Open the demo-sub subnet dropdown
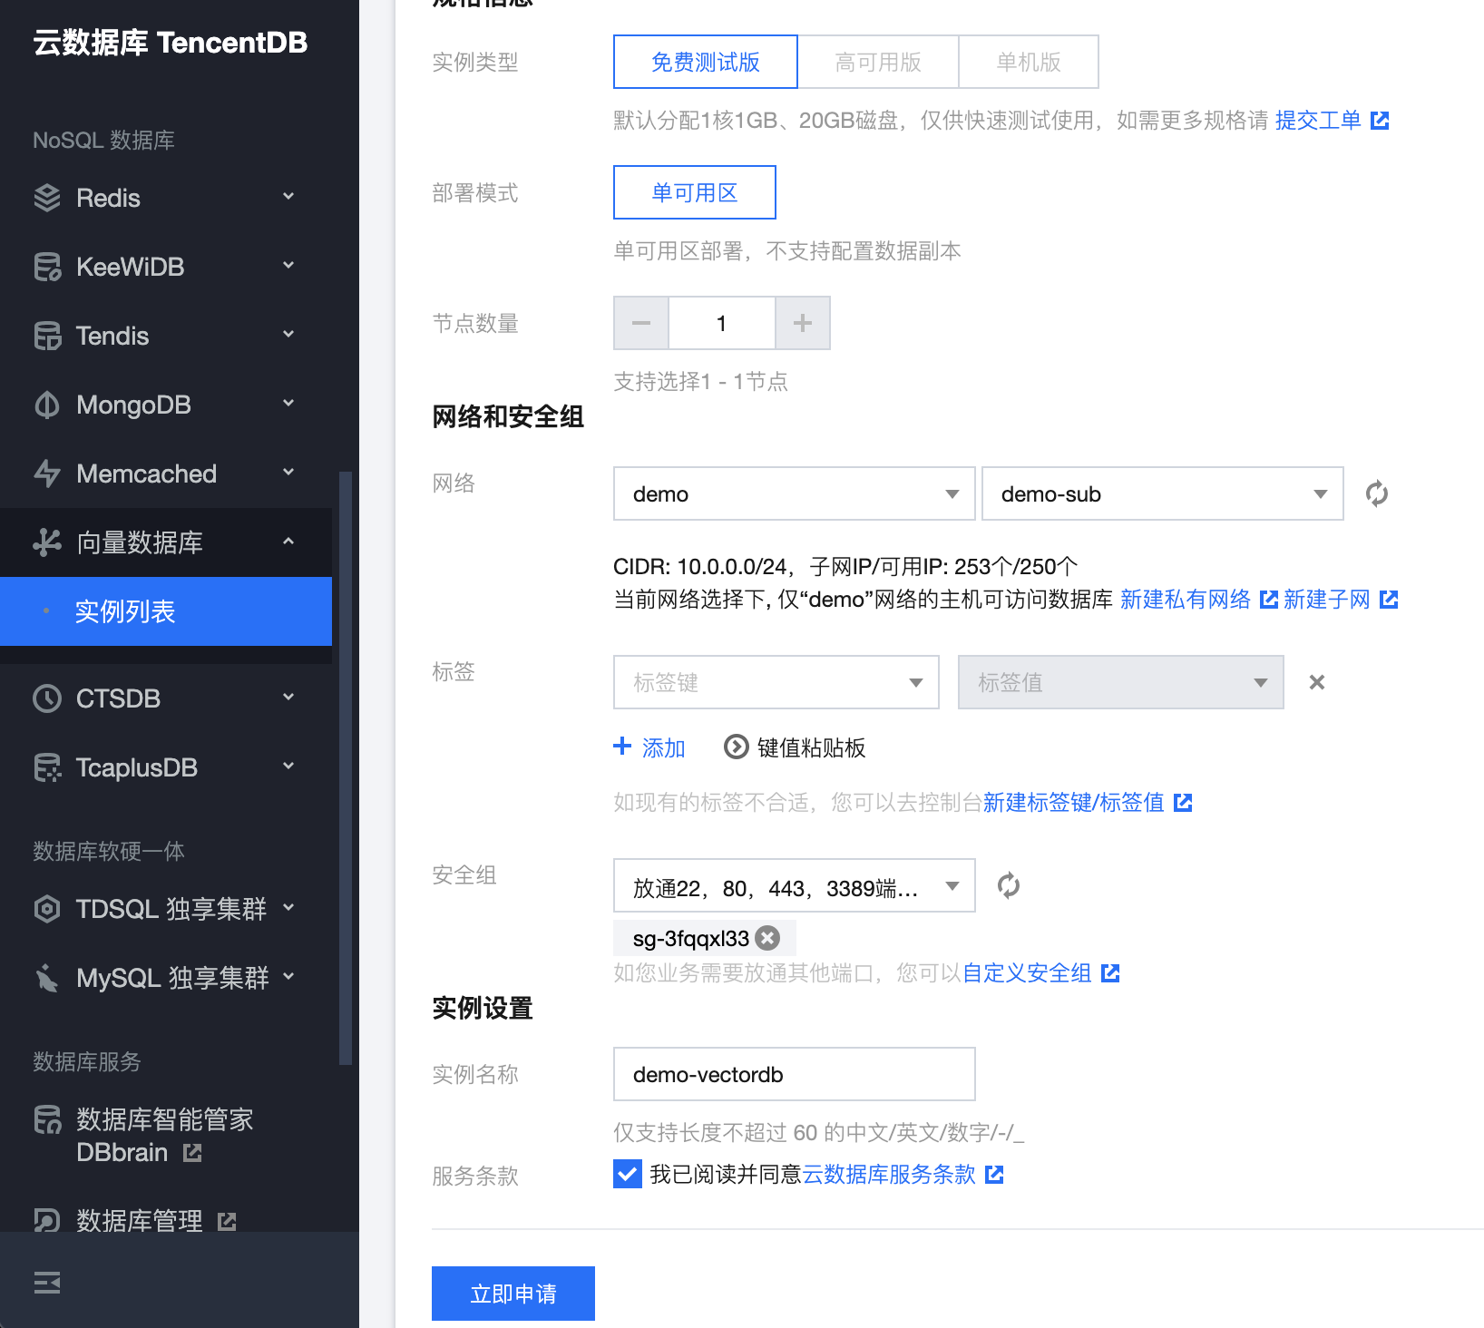The image size is (1484, 1328). pyautogui.click(x=1163, y=493)
